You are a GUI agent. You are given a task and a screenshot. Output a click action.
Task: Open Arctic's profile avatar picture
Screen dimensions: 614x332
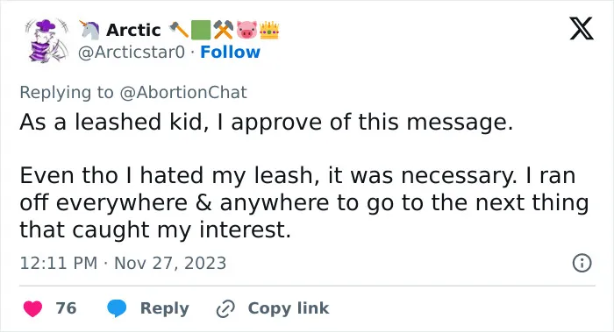(x=46, y=40)
